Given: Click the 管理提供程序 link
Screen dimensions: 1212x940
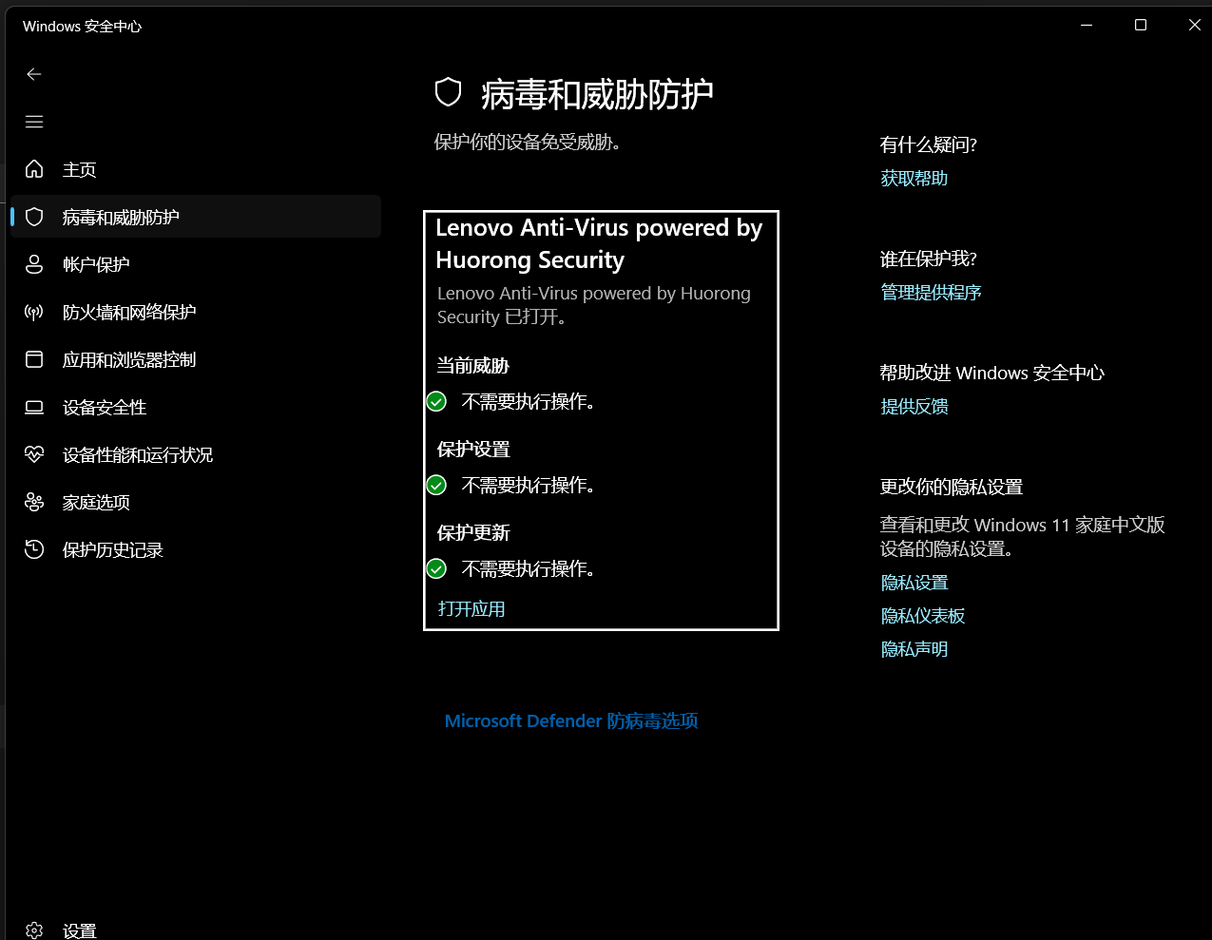Looking at the screenshot, I should pos(931,292).
